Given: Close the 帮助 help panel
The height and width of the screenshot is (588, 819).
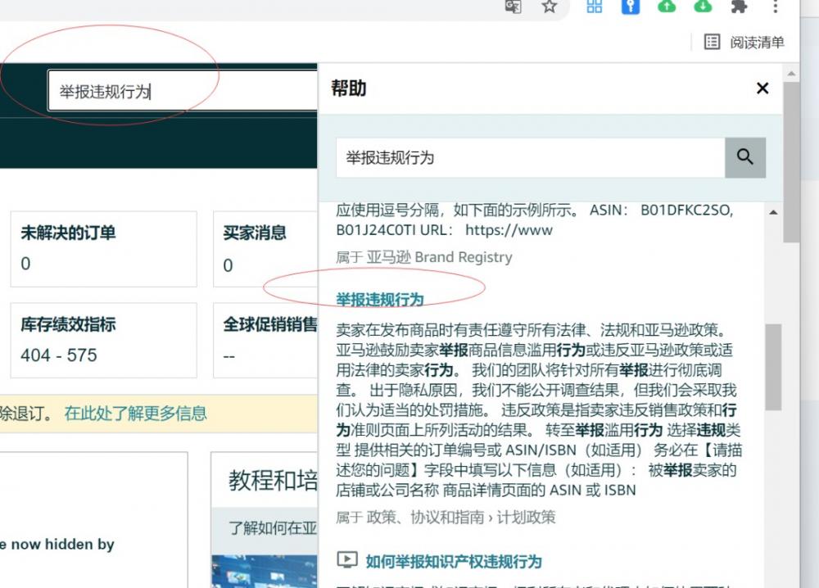Looking at the screenshot, I should pos(762,88).
